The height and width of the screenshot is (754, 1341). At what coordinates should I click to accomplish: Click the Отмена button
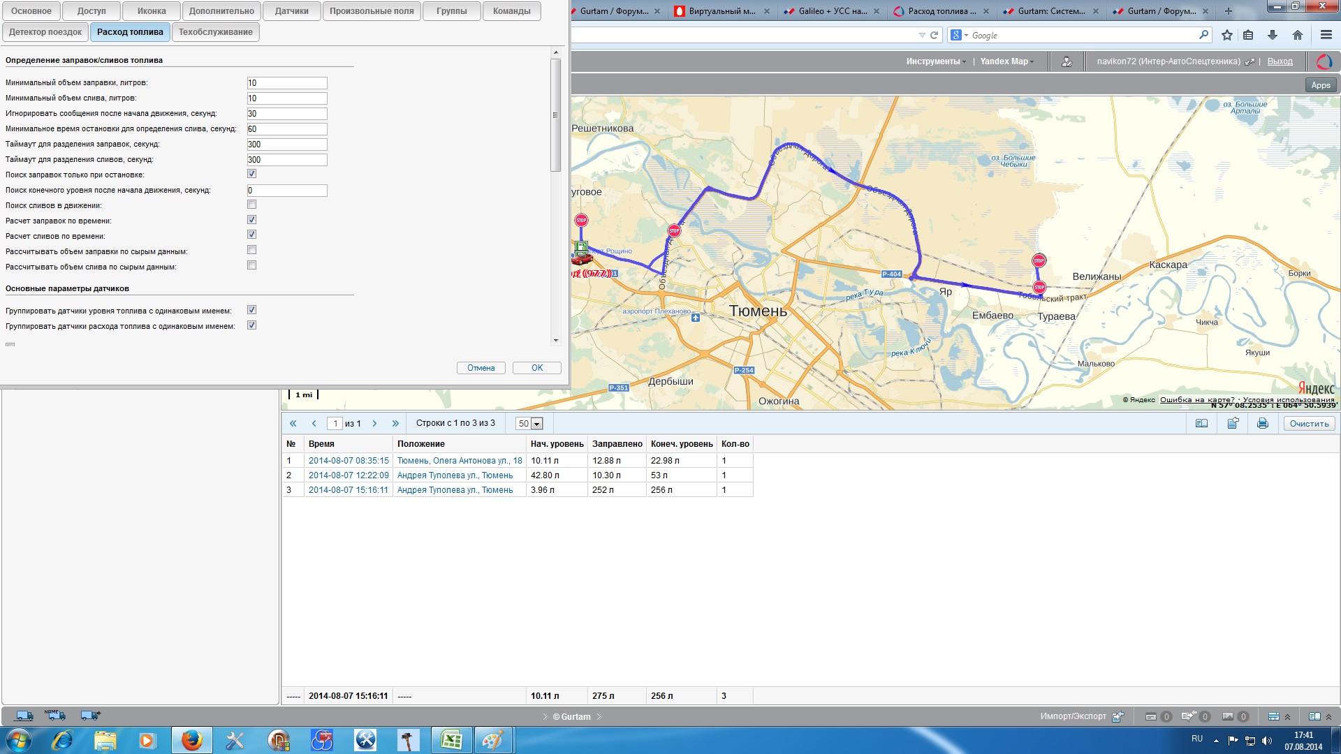[481, 367]
